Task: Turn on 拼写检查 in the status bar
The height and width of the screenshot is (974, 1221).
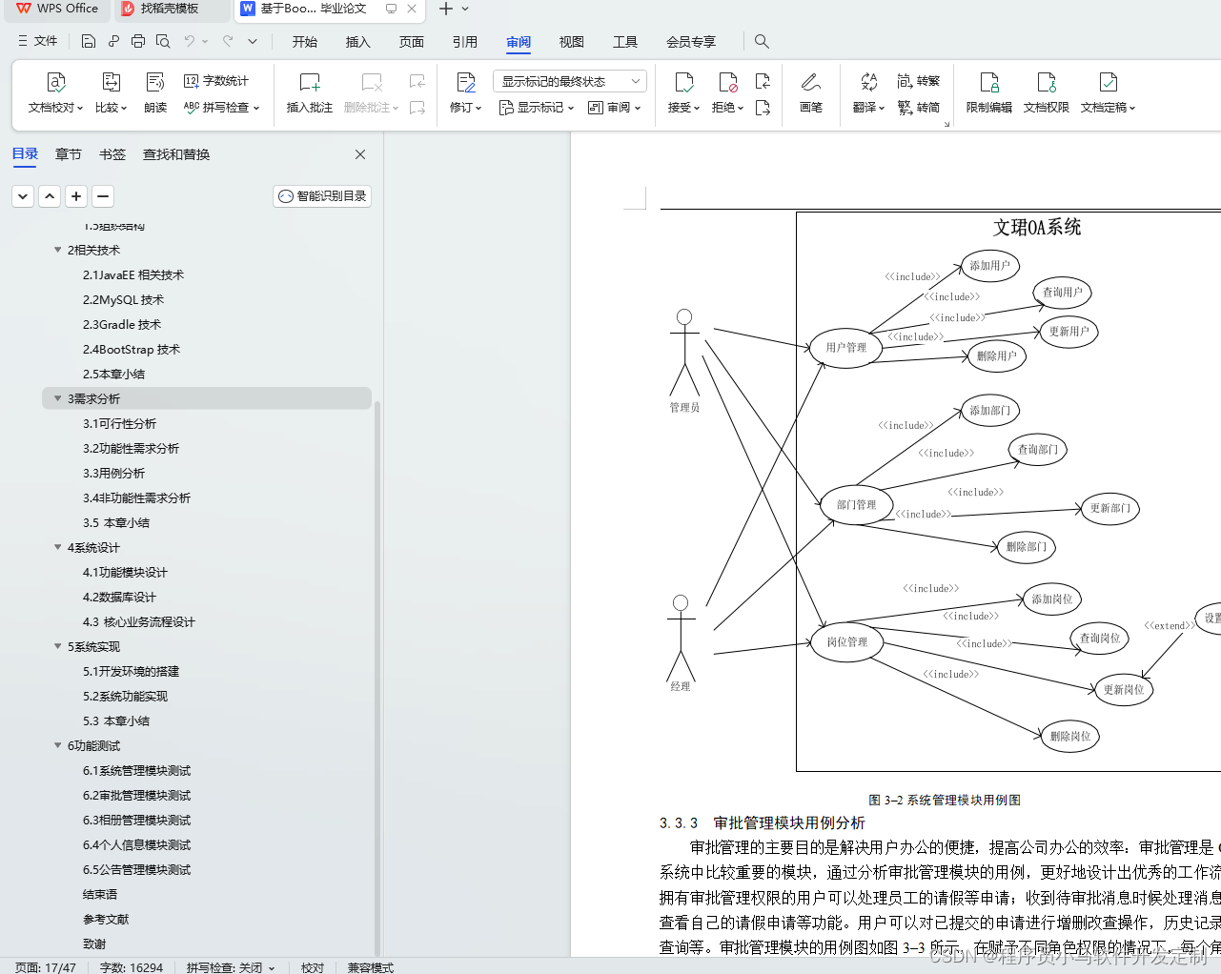Action: 217,967
